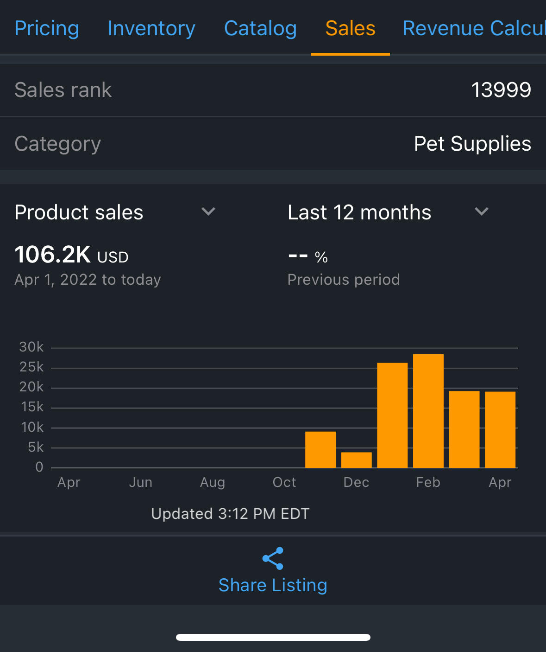Open the Pricing tab

click(x=47, y=28)
